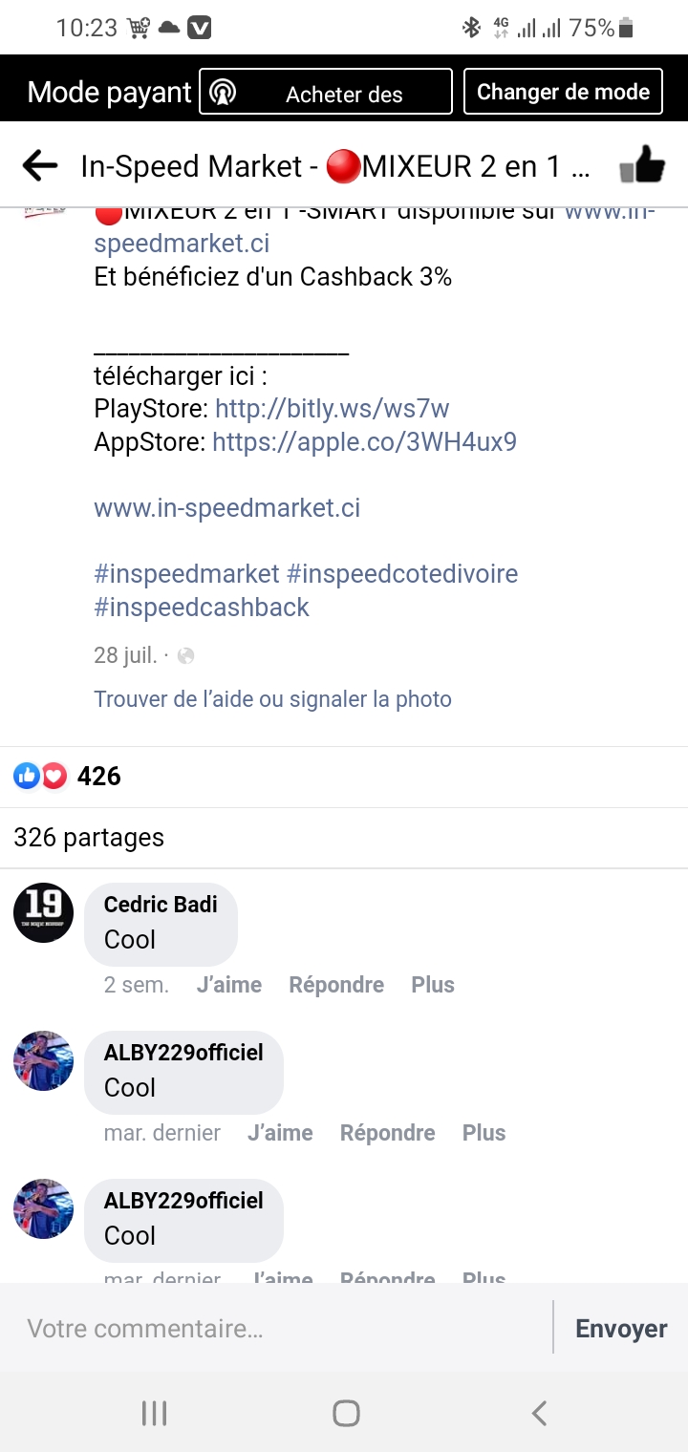This screenshot has height=1452, width=688.
Task: Tap the public globe privacy icon
Action: click(x=186, y=655)
